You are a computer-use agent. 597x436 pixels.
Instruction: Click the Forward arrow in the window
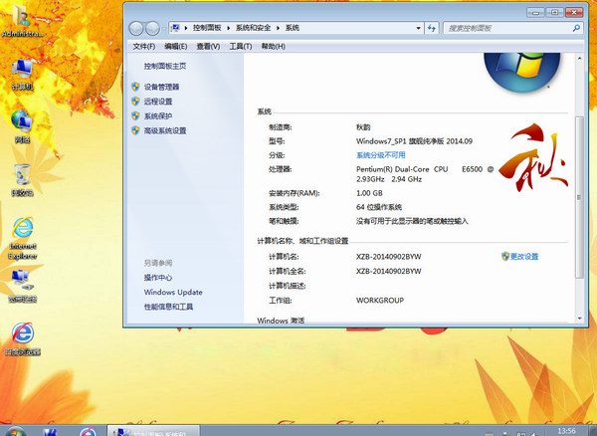click(x=152, y=28)
